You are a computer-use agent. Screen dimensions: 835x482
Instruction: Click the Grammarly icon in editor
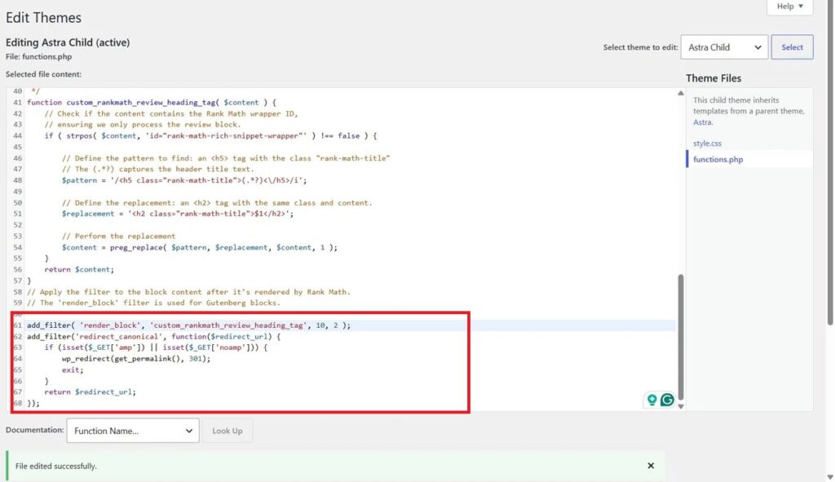[667, 400]
